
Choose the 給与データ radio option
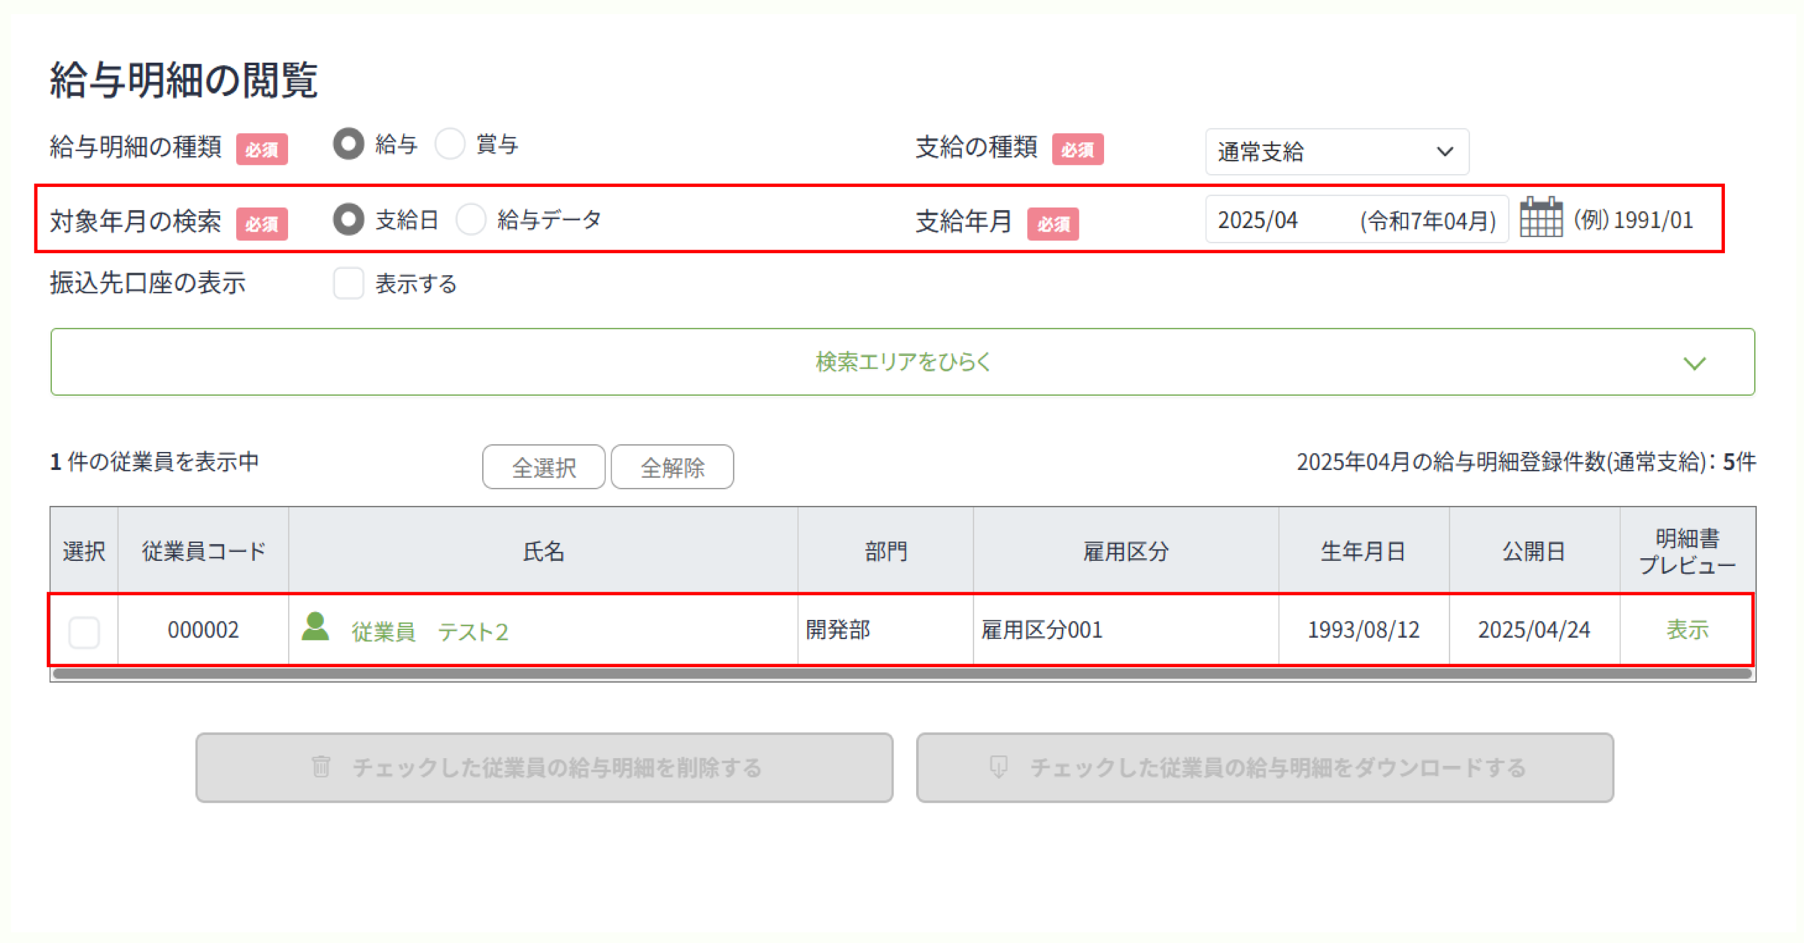click(x=470, y=219)
